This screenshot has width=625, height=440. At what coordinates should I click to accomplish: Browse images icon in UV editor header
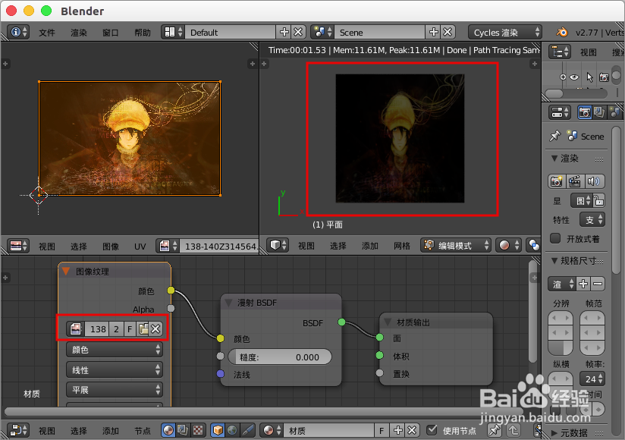coord(168,246)
